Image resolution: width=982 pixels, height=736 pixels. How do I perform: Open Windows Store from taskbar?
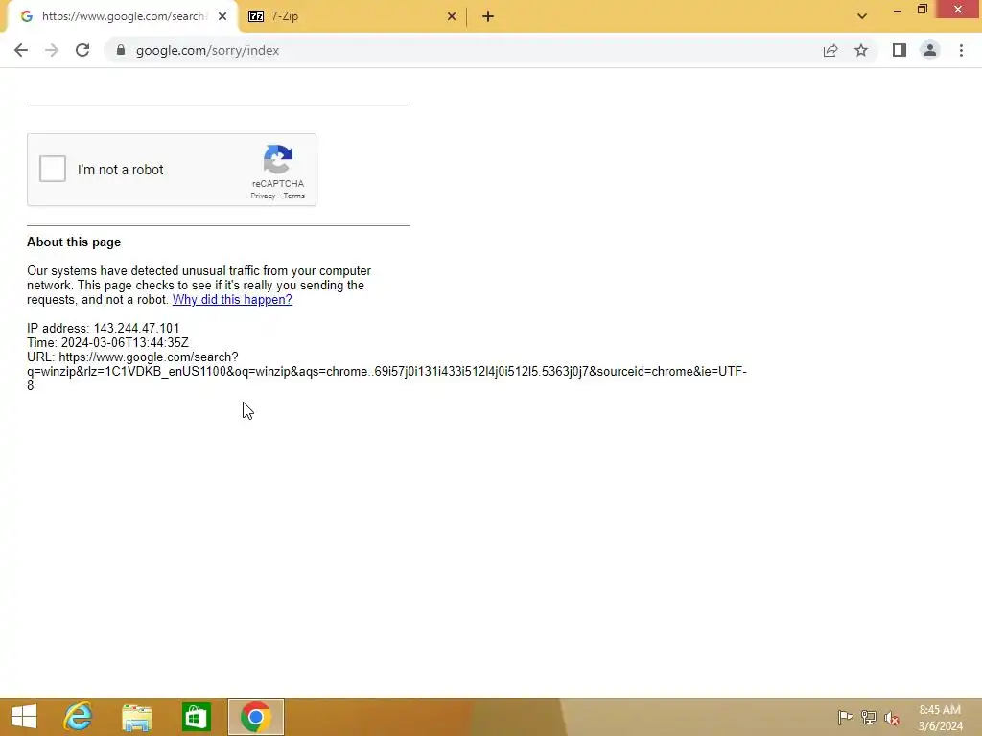(x=196, y=717)
